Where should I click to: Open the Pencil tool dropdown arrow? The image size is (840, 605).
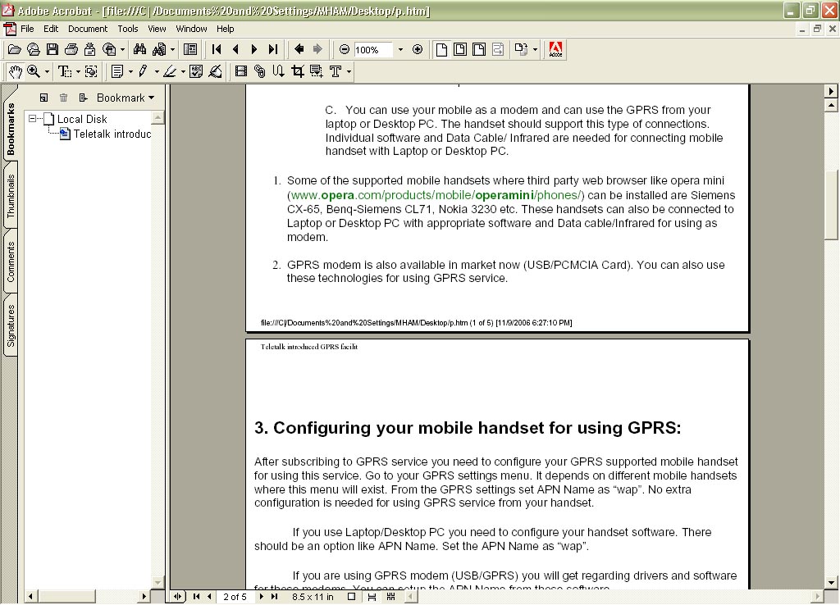point(157,71)
